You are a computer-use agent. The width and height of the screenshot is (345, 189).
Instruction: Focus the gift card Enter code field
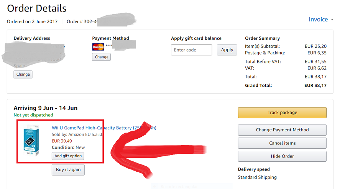191,50
